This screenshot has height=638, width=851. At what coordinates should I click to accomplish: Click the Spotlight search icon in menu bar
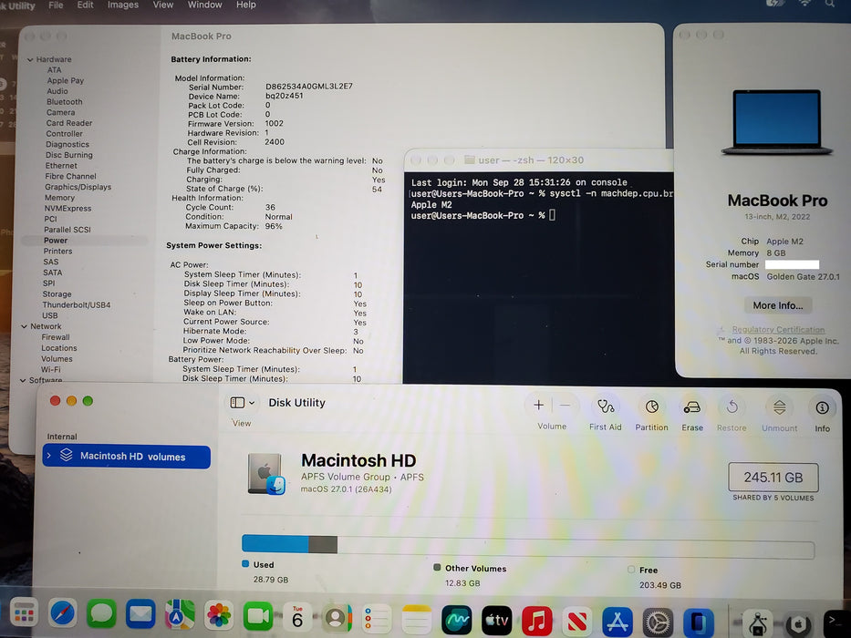tap(830, 4)
